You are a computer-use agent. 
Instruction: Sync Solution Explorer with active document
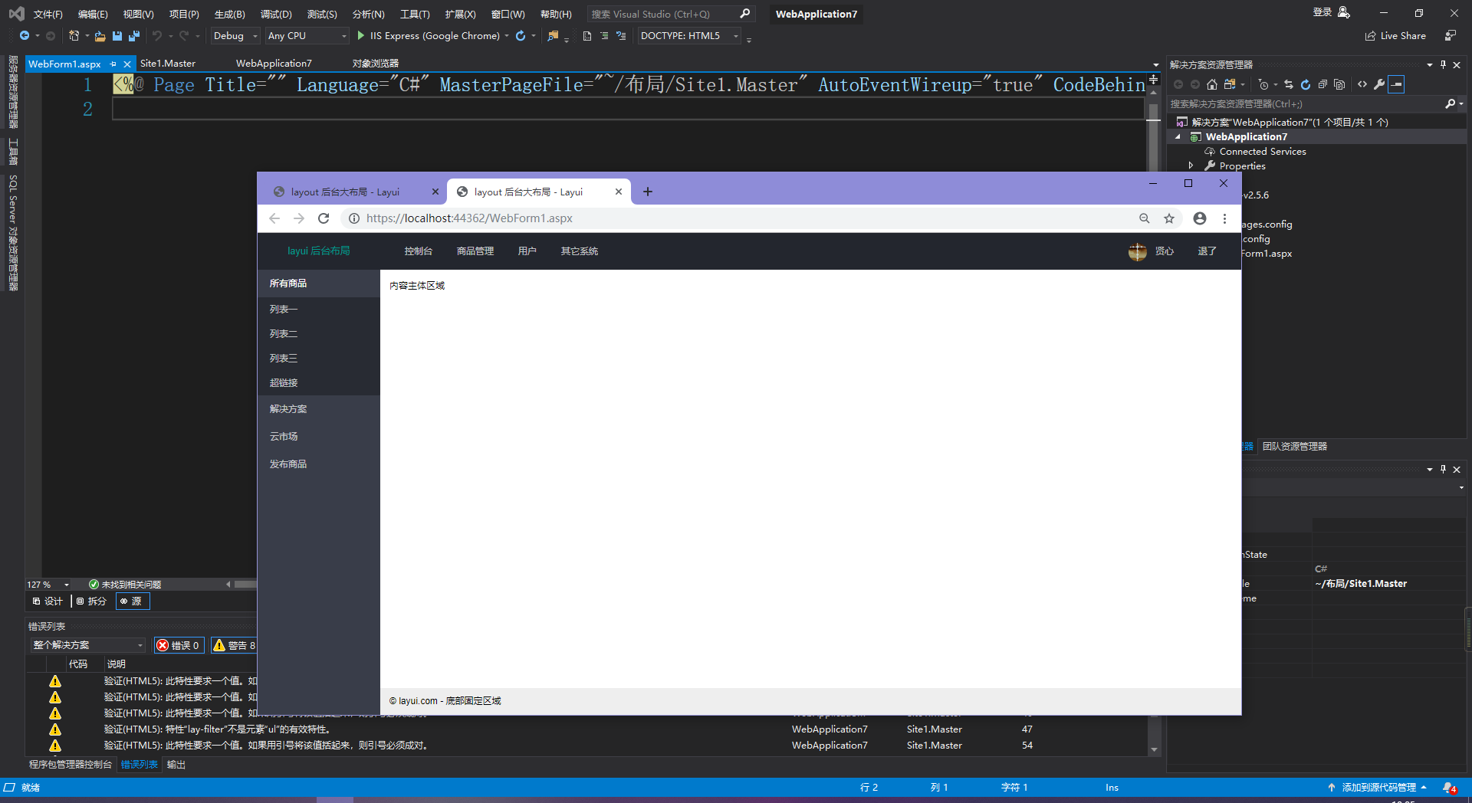coord(1288,84)
